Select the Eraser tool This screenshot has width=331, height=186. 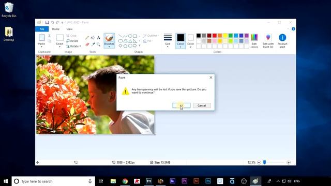[87, 44]
